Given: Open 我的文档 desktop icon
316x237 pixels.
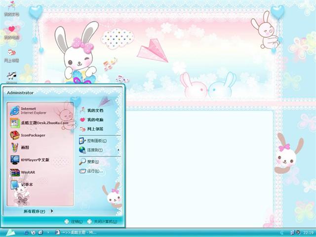Looking at the screenshot, I should (11, 8).
